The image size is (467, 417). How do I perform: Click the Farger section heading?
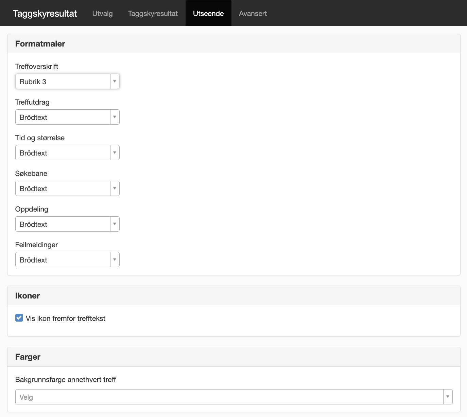coord(28,357)
